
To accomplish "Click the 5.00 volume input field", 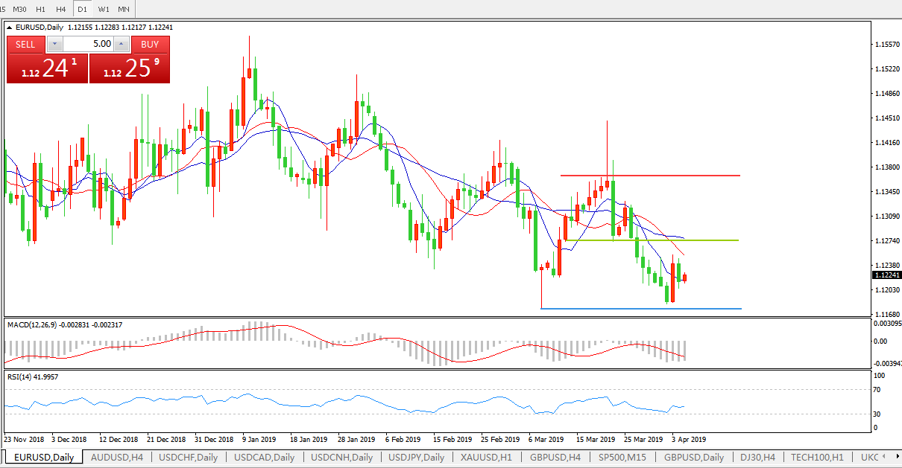I will (x=88, y=44).
